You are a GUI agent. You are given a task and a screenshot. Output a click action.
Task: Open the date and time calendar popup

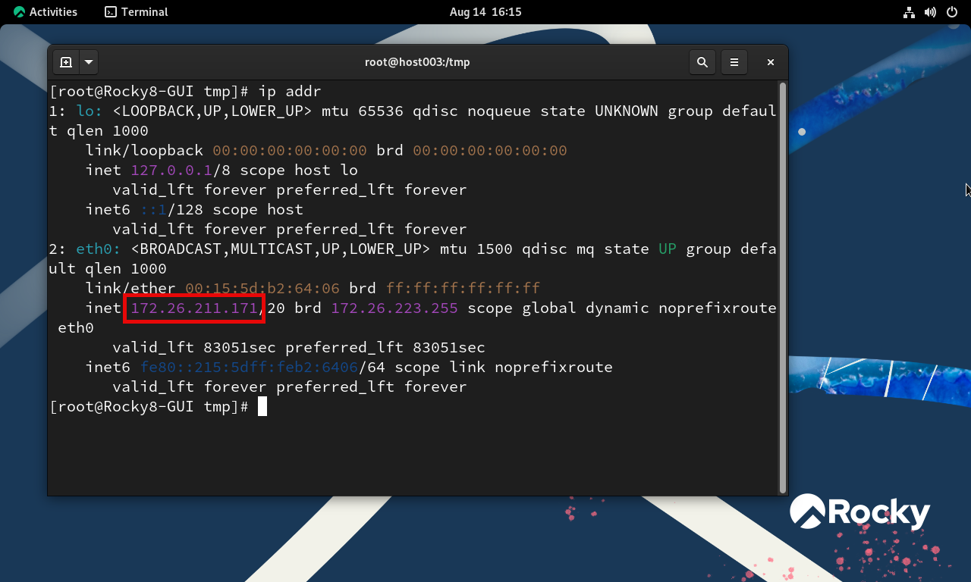point(485,11)
